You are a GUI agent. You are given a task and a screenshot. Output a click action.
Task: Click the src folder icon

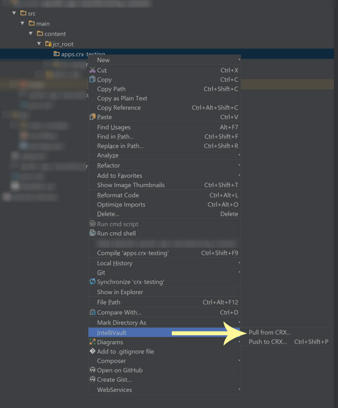click(x=23, y=13)
